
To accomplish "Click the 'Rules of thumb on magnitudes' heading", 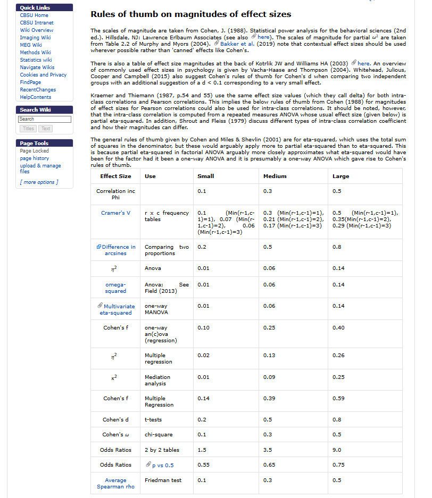I will 190,14.
